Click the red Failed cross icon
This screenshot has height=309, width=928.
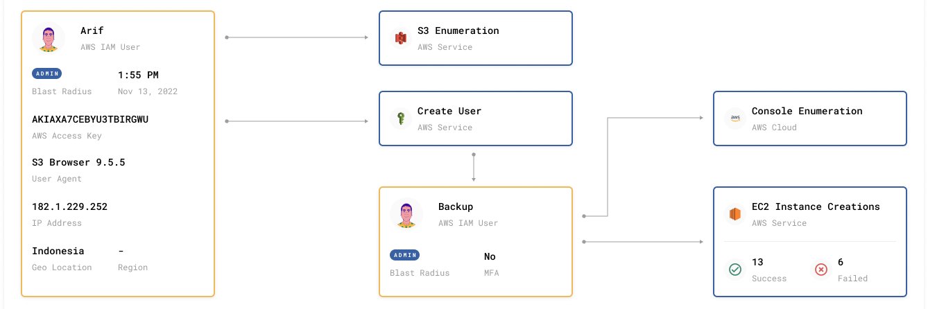[x=820, y=270]
